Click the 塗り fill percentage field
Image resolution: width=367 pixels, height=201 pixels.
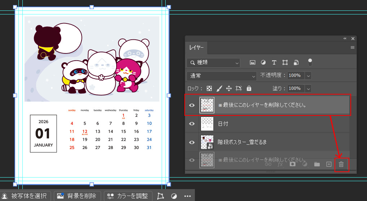(x=294, y=88)
